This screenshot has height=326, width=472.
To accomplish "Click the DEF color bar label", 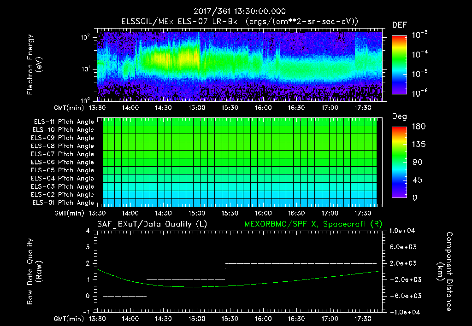I will 400,25.
